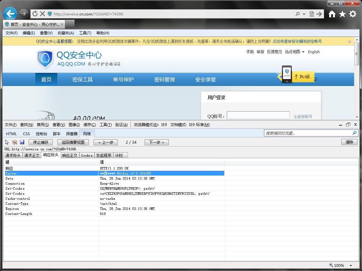The height and width of the screenshot is (271, 362).
Task: Click 停止捕获 to stop network capture
Action: pyautogui.click(x=41, y=142)
